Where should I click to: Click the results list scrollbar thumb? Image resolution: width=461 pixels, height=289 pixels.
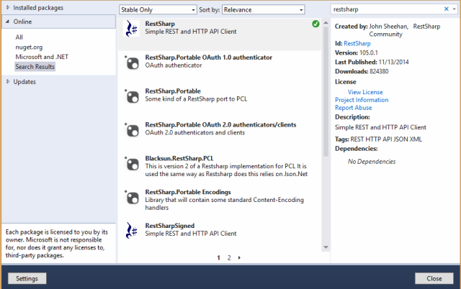coord(326,91)
